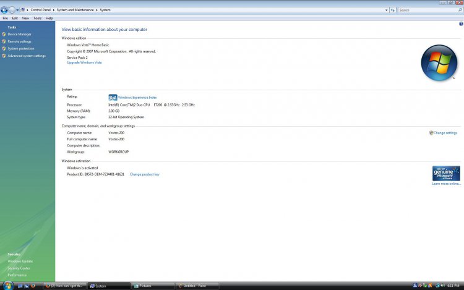Click the shield icon beside Remote settings
This screenshot has height=290, width=464.
tap(4, 41)
